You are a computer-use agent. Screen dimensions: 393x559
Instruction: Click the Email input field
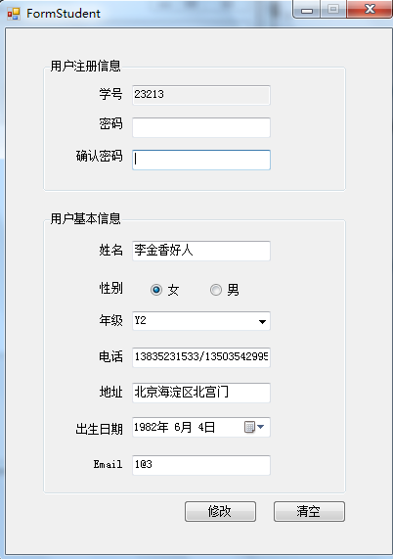pos(201,465)
